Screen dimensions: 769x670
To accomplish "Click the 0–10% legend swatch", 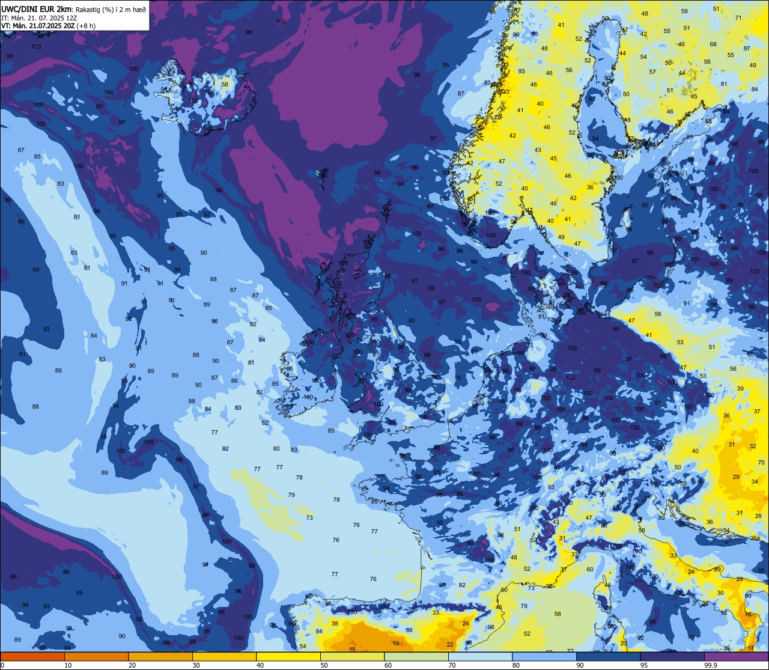I will click(x=32, y=657).
